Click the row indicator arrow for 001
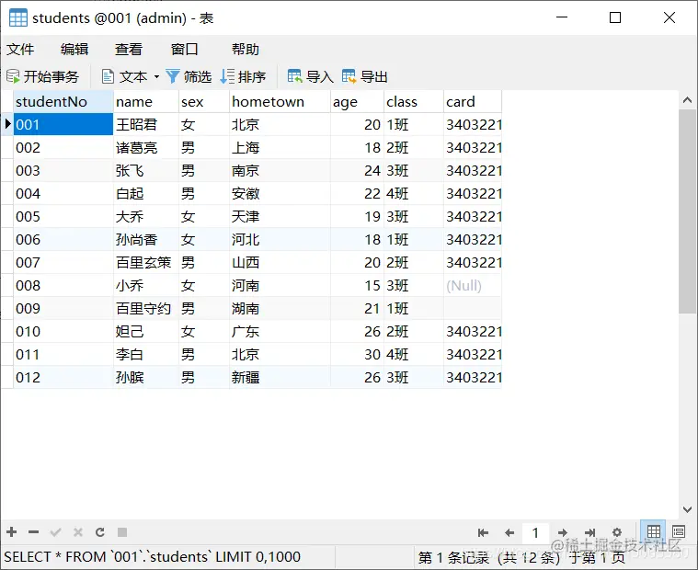Screen dimensions: 698x570 click(x=7, y=124)
